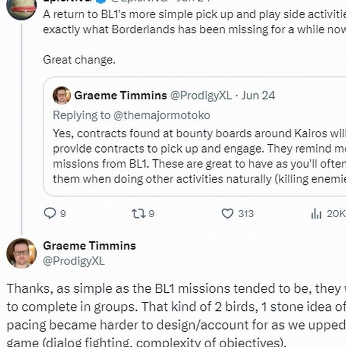
Task: Click the reply count number 9
Action: (63, 214)
